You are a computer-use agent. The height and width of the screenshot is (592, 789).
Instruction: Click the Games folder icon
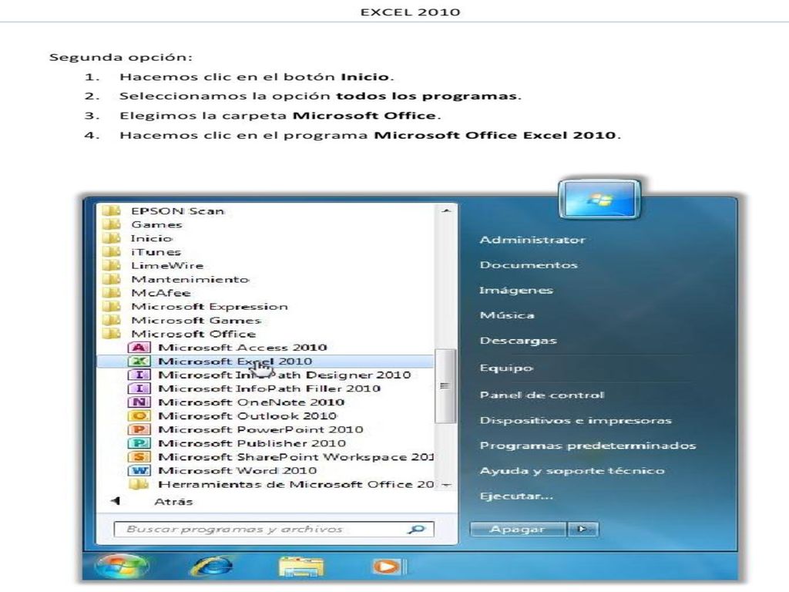[111, 224]
